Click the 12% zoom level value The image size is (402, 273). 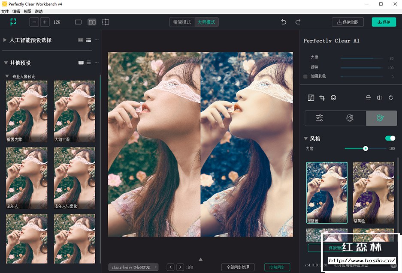(x=57, y=22)
